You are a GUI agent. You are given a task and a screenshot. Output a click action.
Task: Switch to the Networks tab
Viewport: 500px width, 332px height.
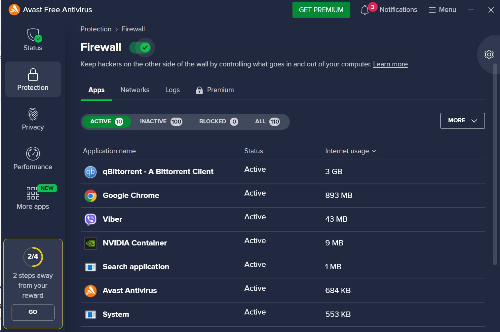pos(135,90)
